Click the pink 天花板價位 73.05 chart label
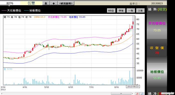The image size is (175, 95). click(x=57, y=17)
